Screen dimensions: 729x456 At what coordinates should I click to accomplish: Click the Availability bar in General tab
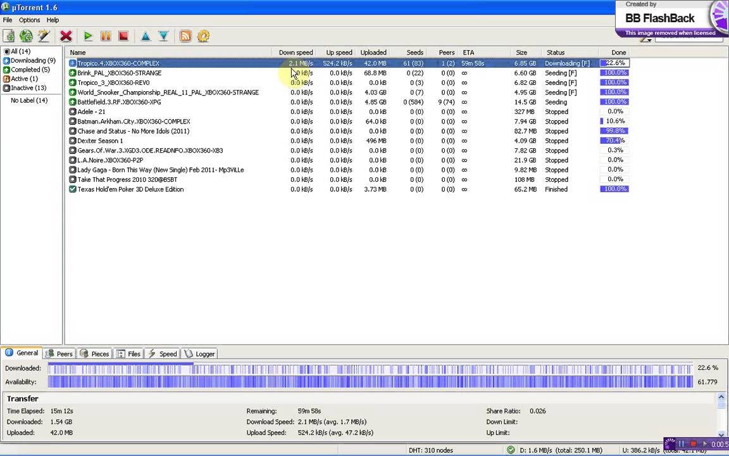point(370,382)
